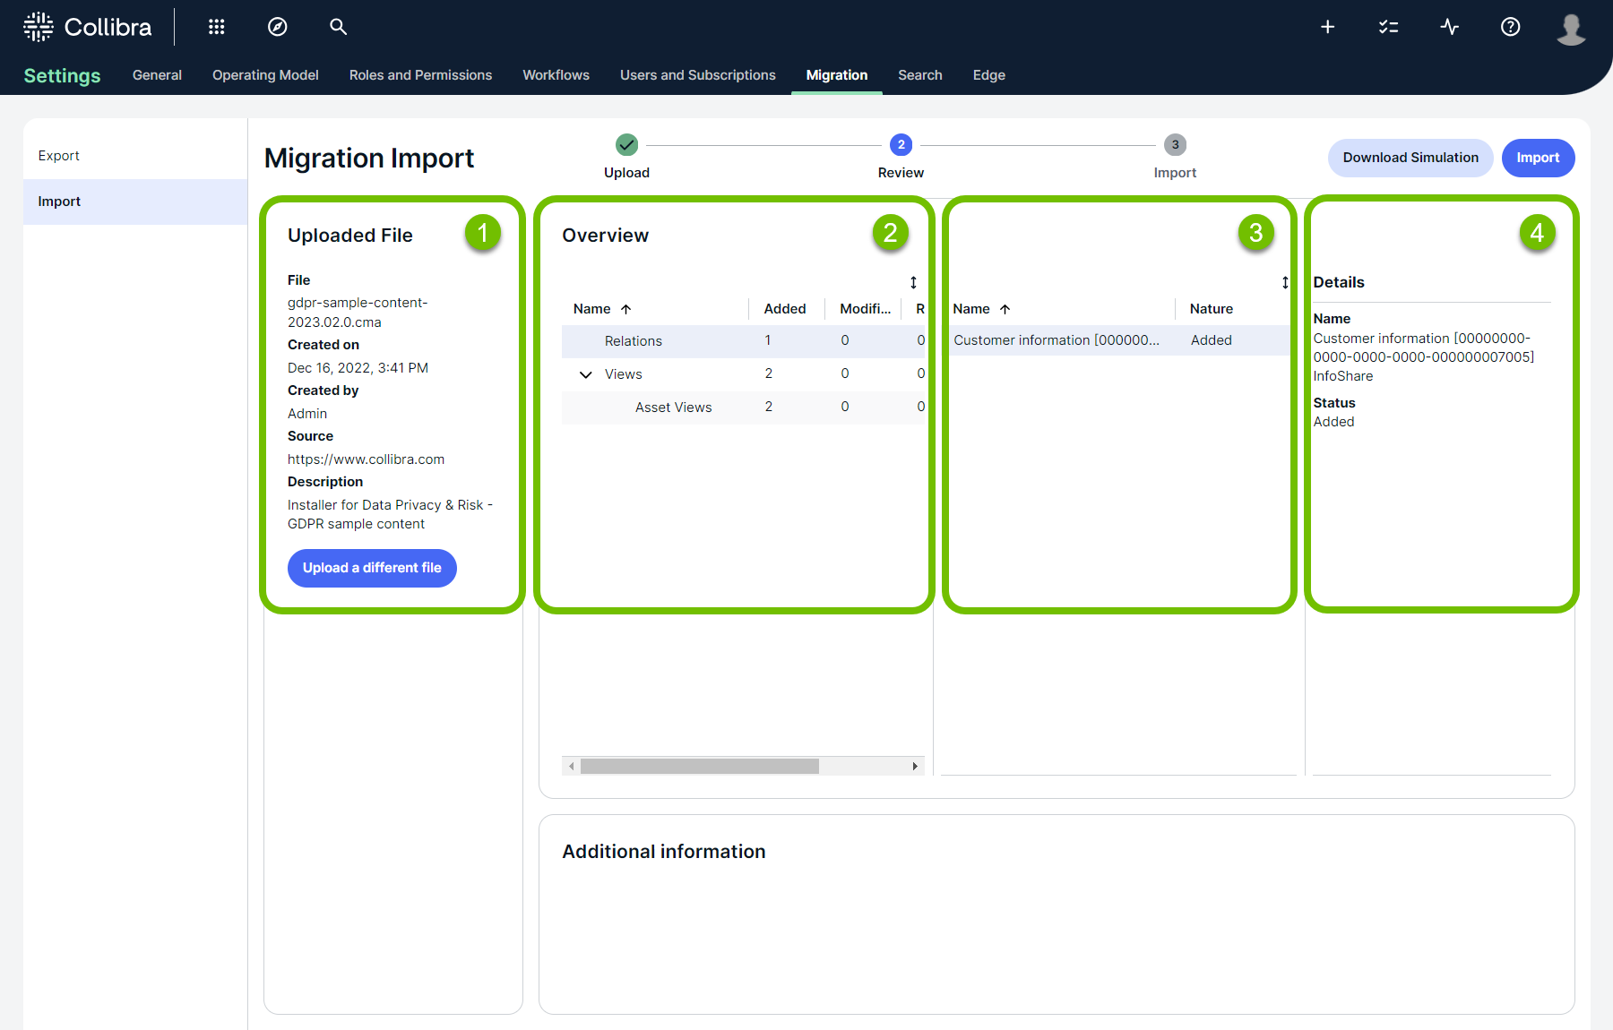
Task: Open the search magnifier icon
Action: click(x=338, y=27)
